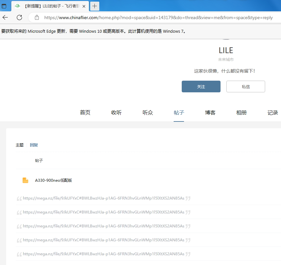Open the 收听 tab
This screenshot has height=265, width=281.
pos(116,112)
